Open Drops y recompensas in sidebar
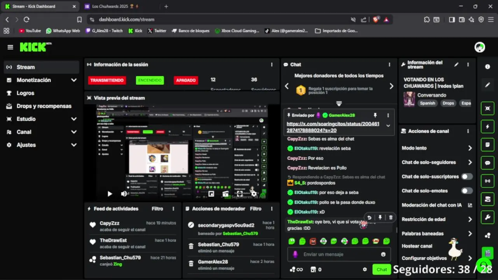Viewport: 498px width, 280px height. pyautogui.click(x=42, y=106)
